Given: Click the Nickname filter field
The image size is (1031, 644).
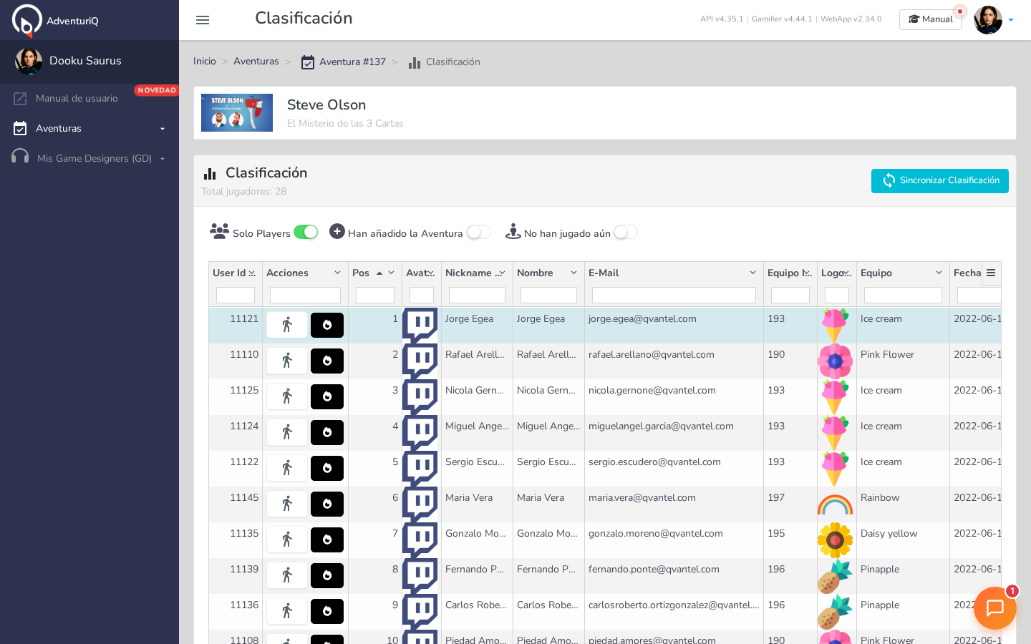Looking at the screenshot, I should [x=477, y=295].
